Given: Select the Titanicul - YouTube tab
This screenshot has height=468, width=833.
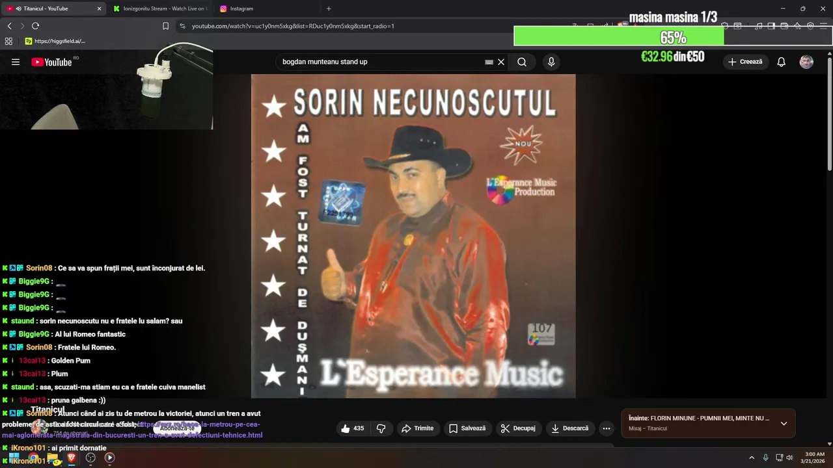Looking at the screenshot, I should coord(54,8).
